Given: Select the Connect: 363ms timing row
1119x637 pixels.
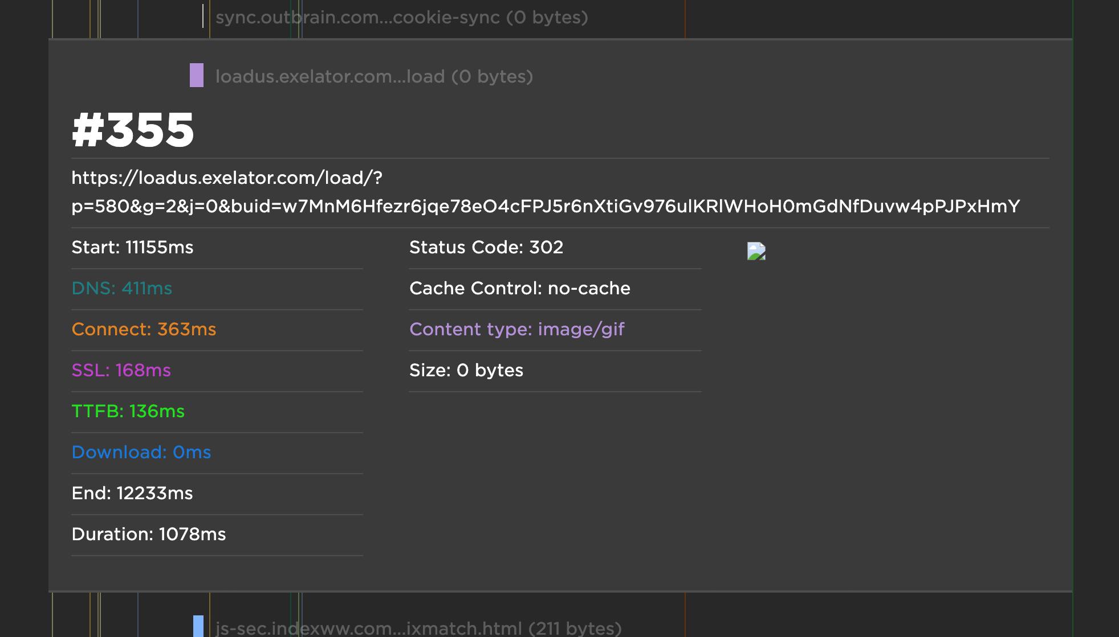Looking at the screenshot, I should pyautogui.click(x=144, y=330).
